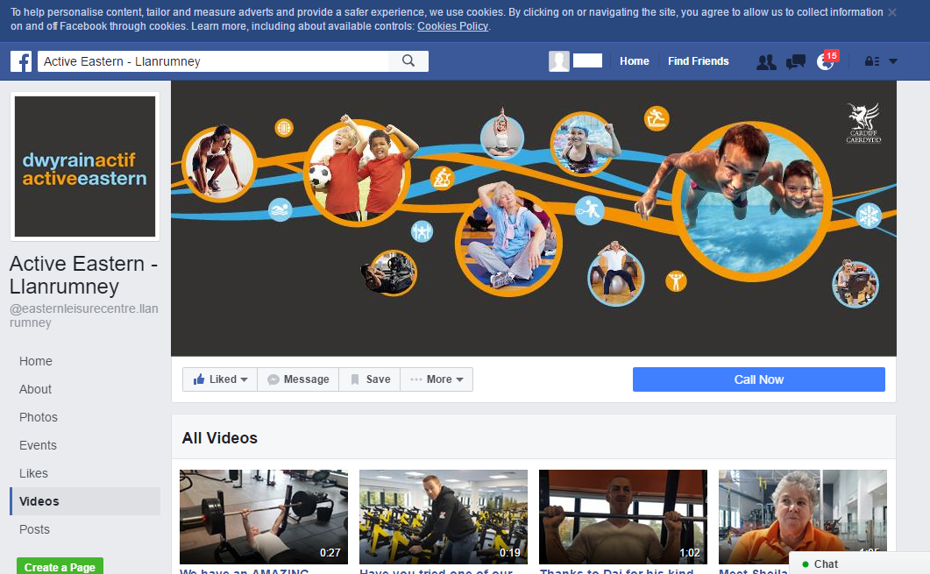Open Find Friends
The height and width of the screenshot is (574, 930).
click(x=698, y=61)
